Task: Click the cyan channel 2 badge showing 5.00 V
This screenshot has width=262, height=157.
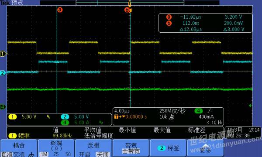Action: click(65, 116)
